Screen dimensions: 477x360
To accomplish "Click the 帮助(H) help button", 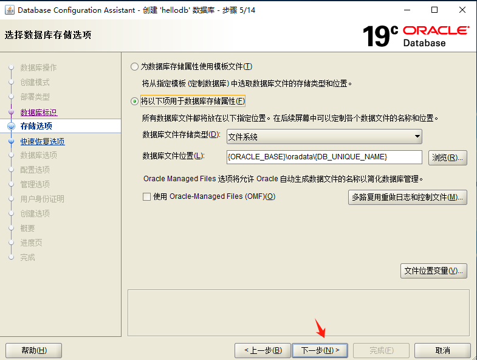I will click(34, 350).
